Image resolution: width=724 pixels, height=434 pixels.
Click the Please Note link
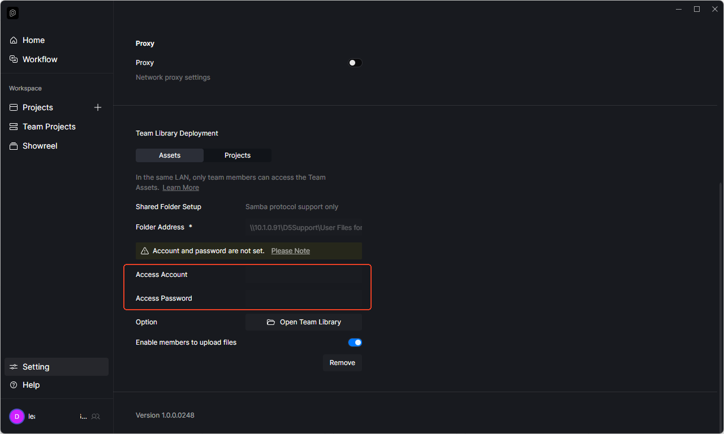click(290, 251)
